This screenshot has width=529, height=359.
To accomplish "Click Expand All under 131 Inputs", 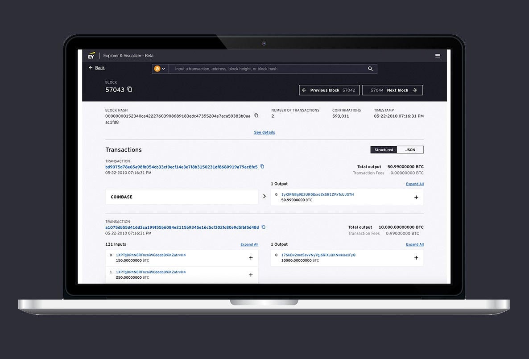I will tap(249, 244).
